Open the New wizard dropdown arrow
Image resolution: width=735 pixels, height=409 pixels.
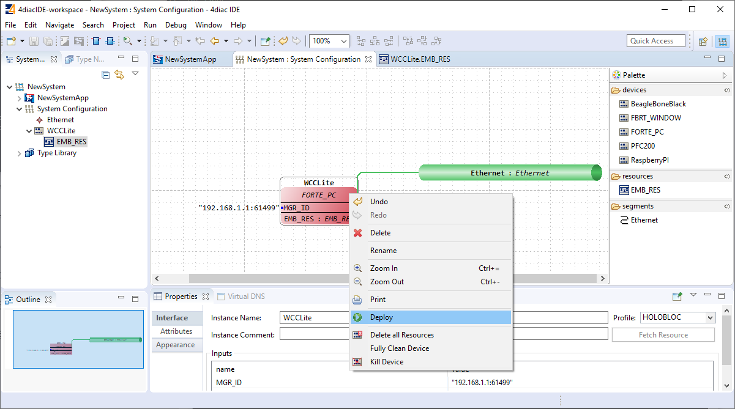[x=22, y=41]
